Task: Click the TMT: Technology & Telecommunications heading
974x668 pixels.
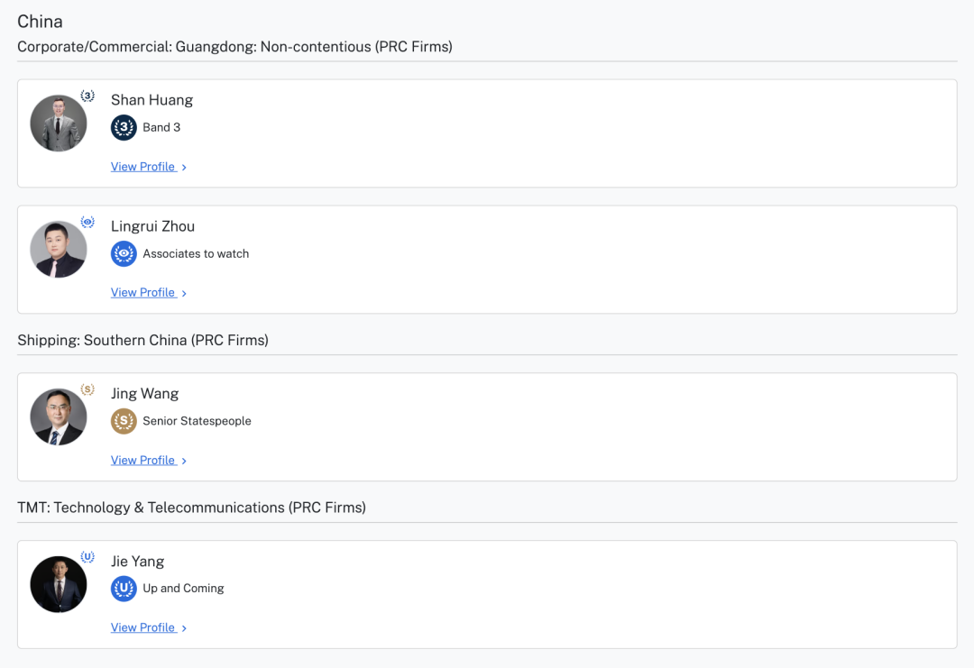Action: click(191, 508)
